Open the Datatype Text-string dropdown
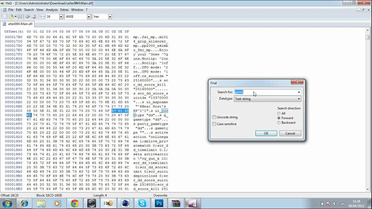Image resolution: width=372 pixels, height=209 pixels. (267, 99)
